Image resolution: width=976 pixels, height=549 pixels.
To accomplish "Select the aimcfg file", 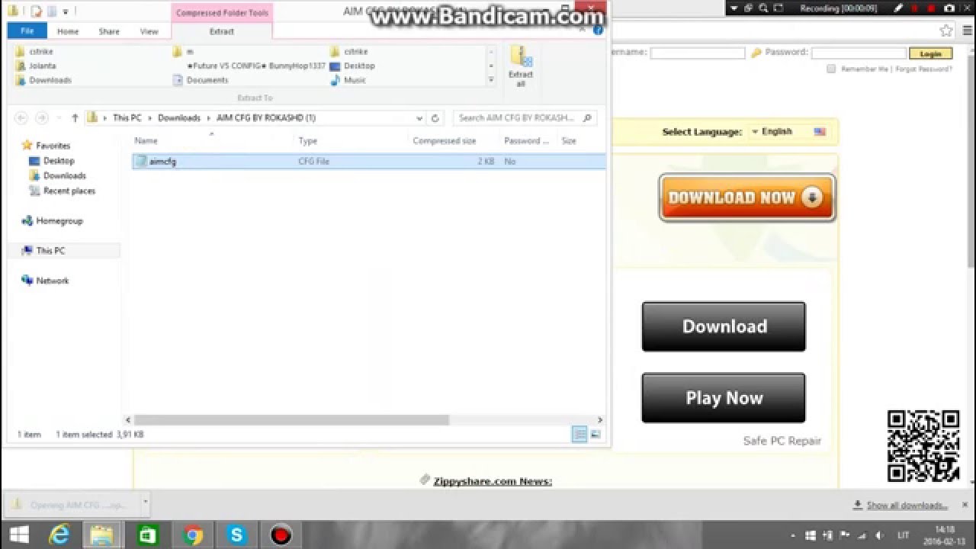I will click(369, 162).
